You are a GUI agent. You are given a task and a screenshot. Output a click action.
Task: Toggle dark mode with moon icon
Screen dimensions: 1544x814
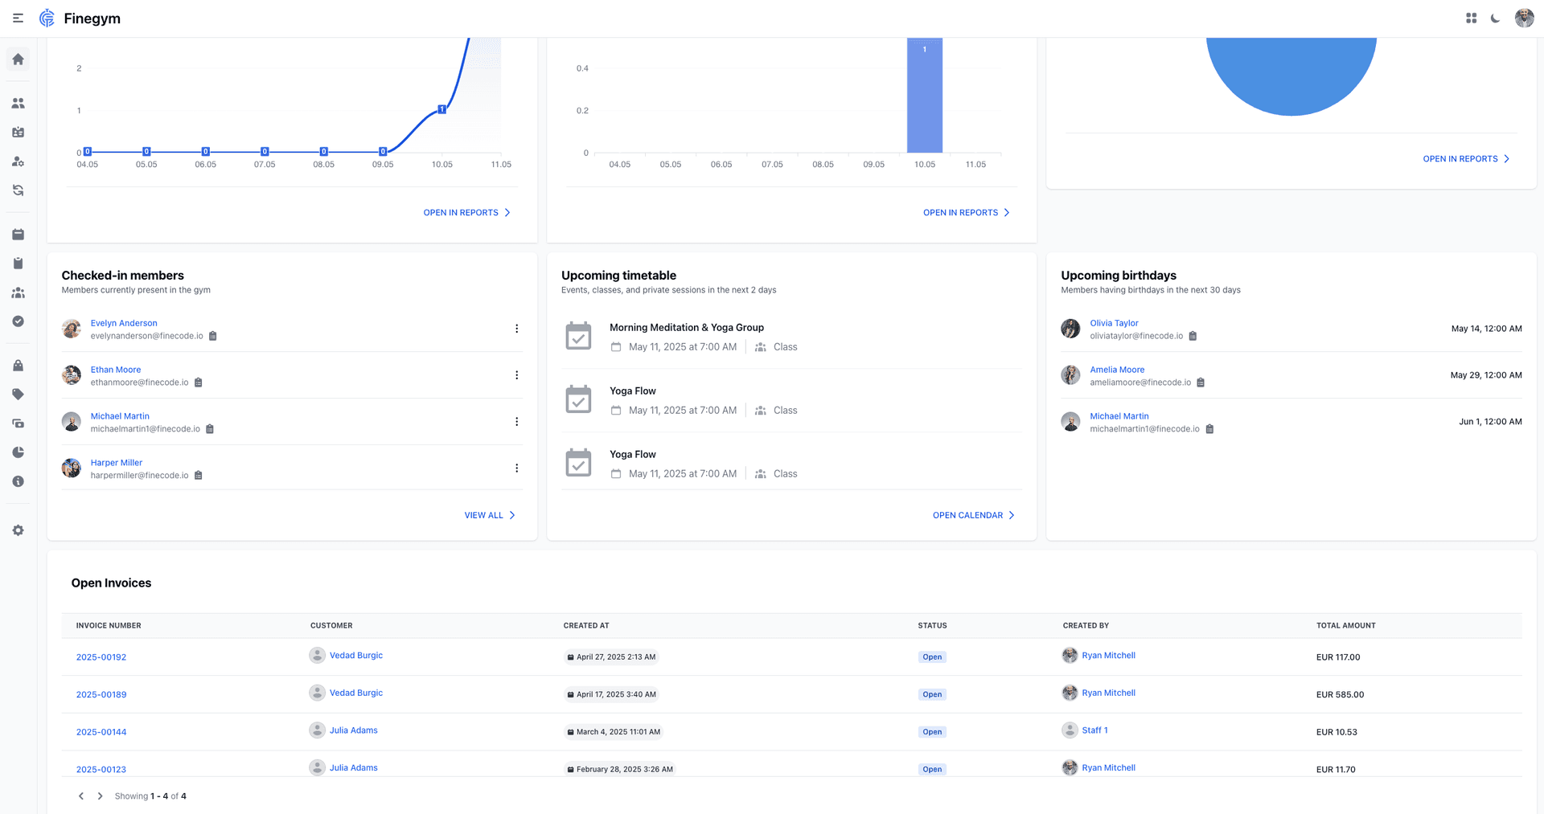(x=1495, y=18)
